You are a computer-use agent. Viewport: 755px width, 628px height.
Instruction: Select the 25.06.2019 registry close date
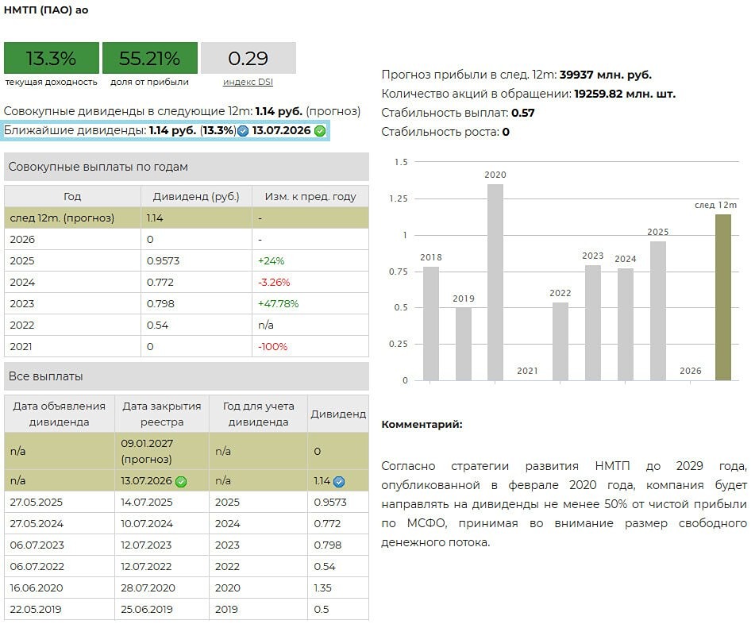(147, 610)
